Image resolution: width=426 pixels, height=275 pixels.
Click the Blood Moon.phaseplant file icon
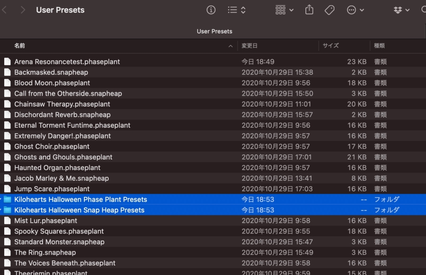(7, 83)
